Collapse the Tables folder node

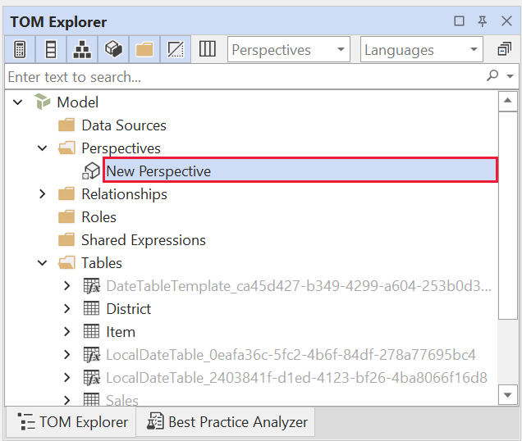(43, 263)
